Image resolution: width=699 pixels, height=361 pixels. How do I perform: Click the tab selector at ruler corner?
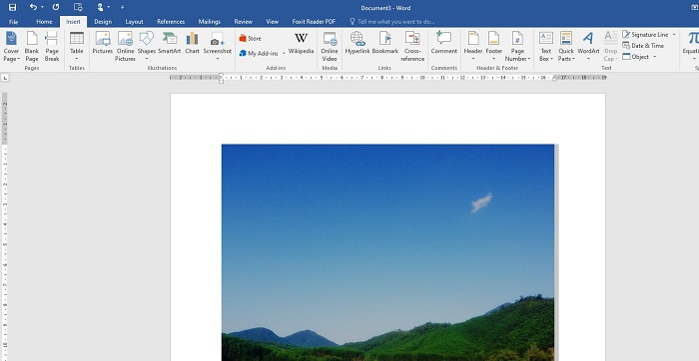click(x=5, y=78)
